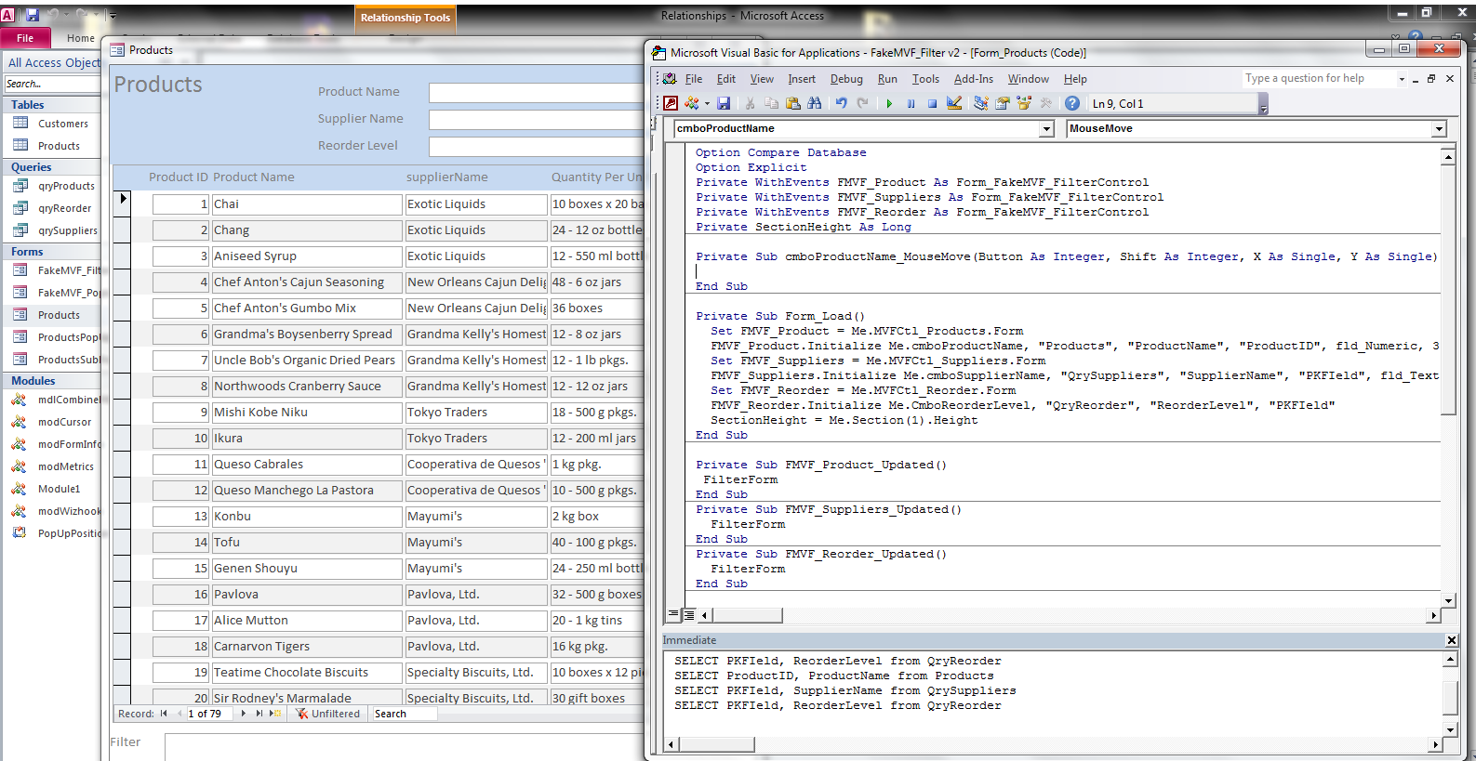1476x761 pixels.
Task: Go to first record button
Action: [x=165, y=714]
